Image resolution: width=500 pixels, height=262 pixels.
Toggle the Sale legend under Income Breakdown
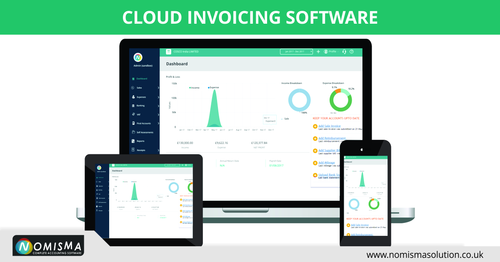click(x=285, y=119)
